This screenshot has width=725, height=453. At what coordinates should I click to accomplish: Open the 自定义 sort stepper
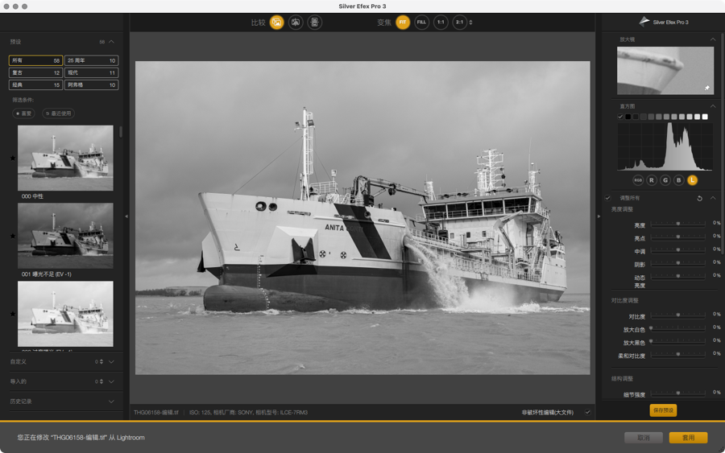tap(101, 361)
